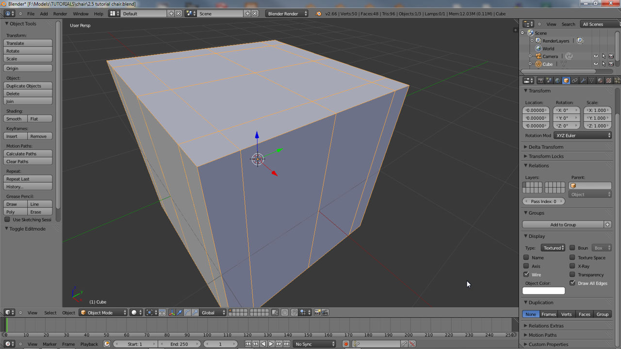Viewport: 621px width, 349px height.
Task: Switch to Modifier properties via wrench icon
Action: [583, 80]
